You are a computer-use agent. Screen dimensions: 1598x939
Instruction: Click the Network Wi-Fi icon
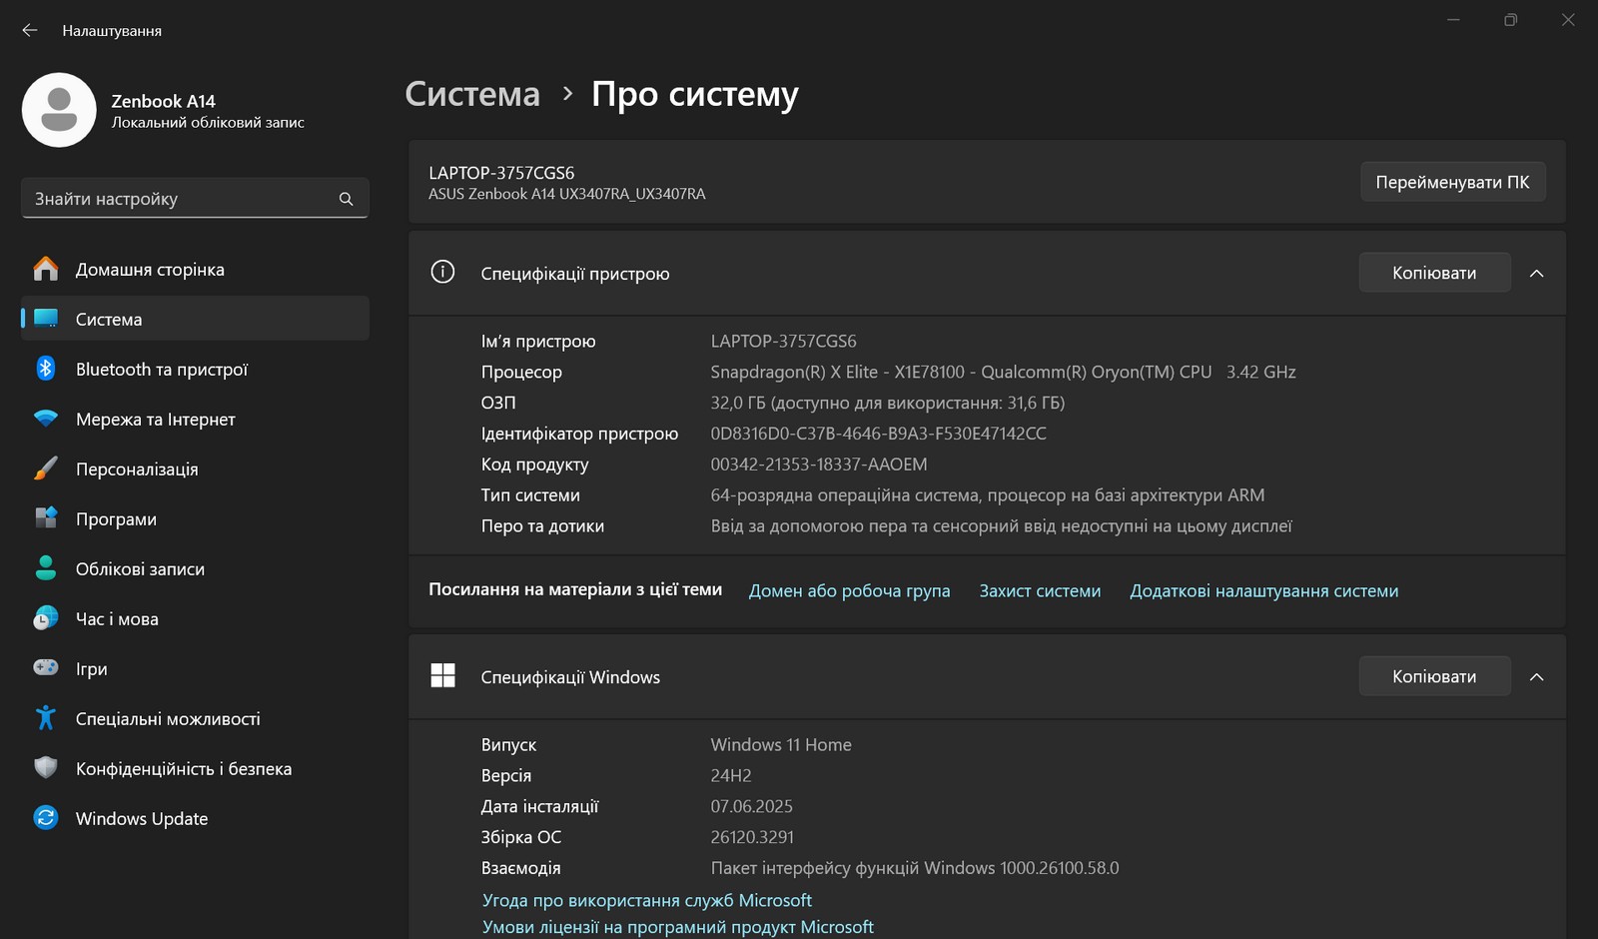pos(46,419)
